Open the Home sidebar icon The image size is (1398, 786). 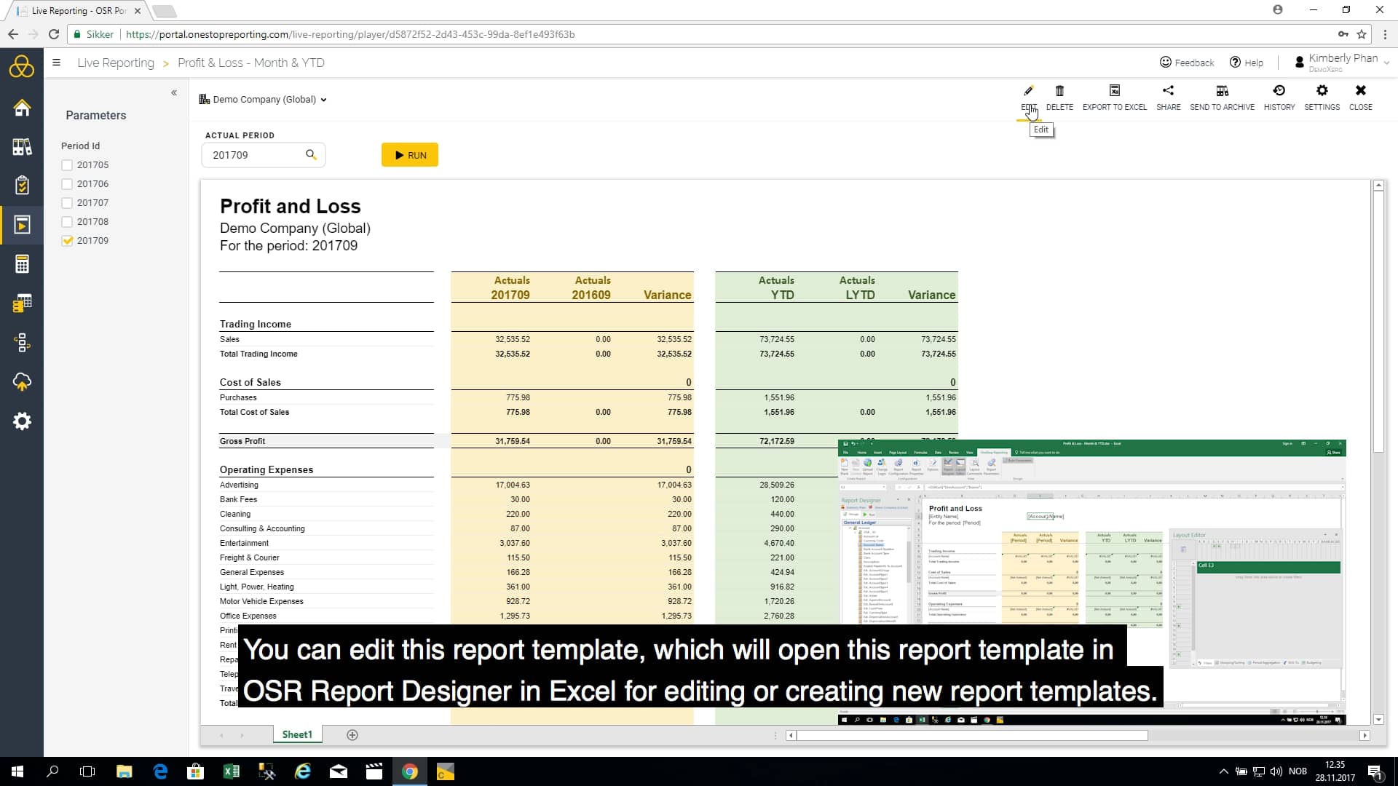[23, 107]
